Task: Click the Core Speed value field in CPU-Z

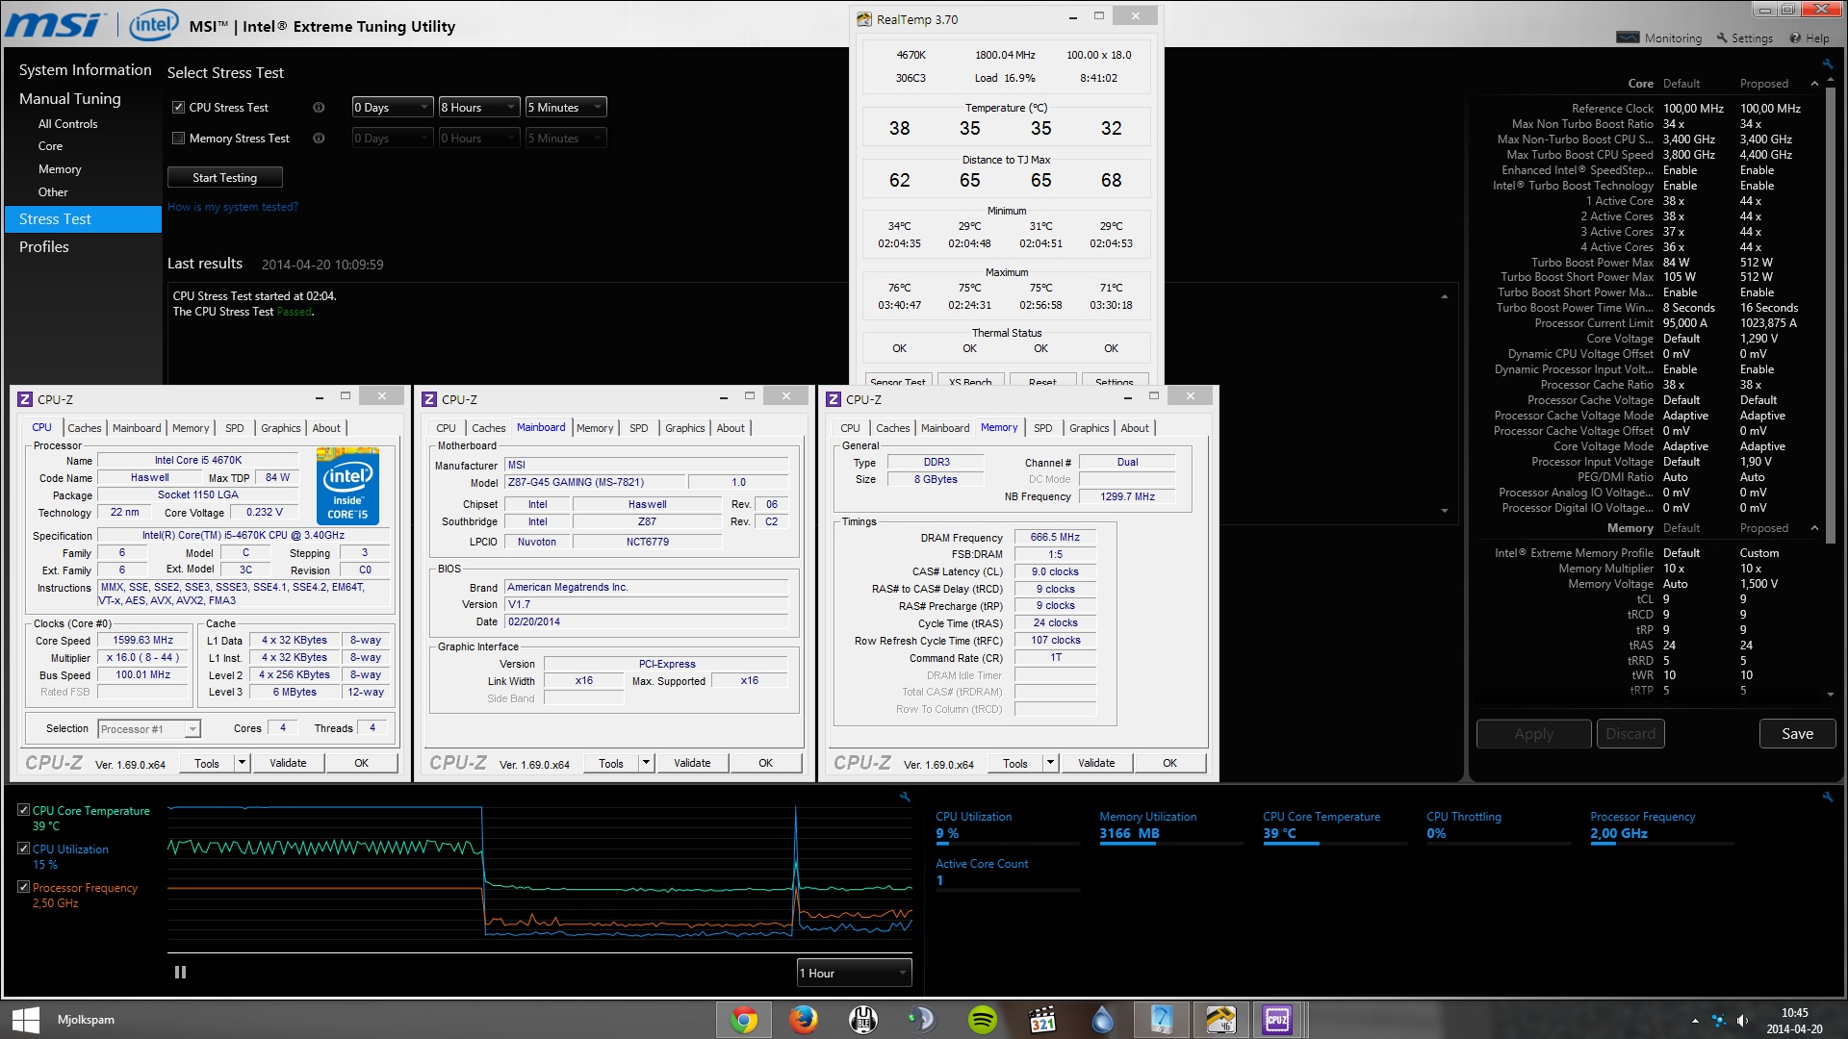Action: [143, 641]
